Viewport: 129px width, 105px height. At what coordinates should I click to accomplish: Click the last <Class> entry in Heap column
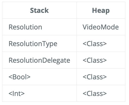(95, 94)
